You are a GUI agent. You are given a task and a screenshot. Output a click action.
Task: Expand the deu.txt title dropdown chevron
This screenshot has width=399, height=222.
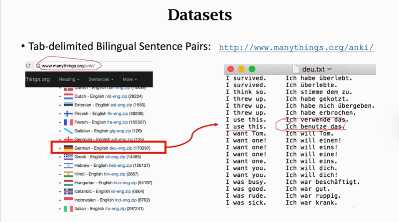[329, 69]
